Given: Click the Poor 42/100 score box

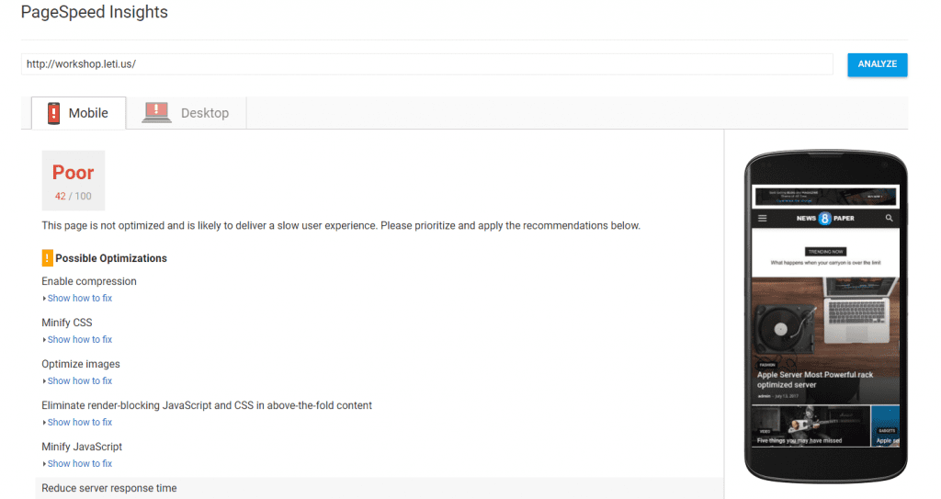Looking at the screenshot, I should pyautogui.click(x=74, y=180).
